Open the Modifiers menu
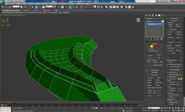The height and width of the screenshot is (112, 185). click(x=38, y=4)
